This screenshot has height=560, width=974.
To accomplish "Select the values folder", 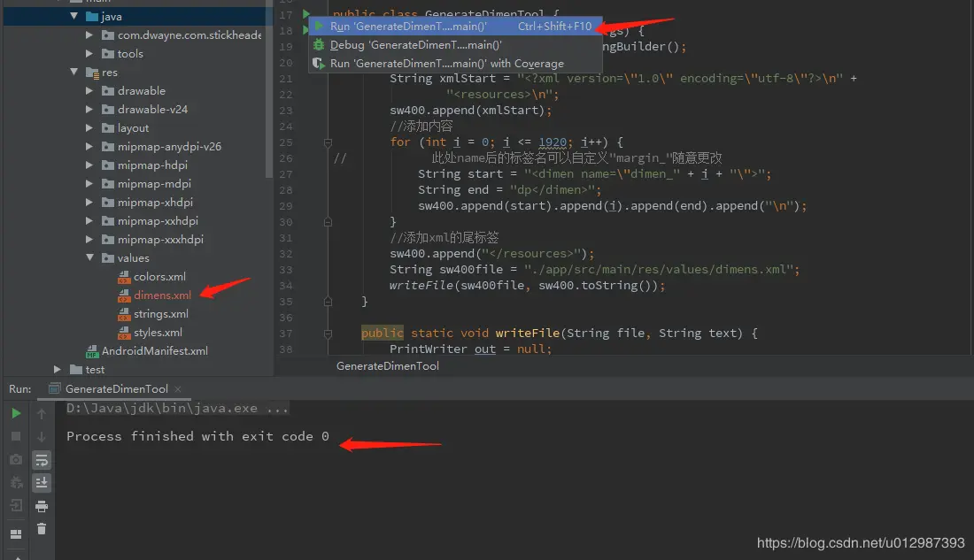I will pos(126,257).
